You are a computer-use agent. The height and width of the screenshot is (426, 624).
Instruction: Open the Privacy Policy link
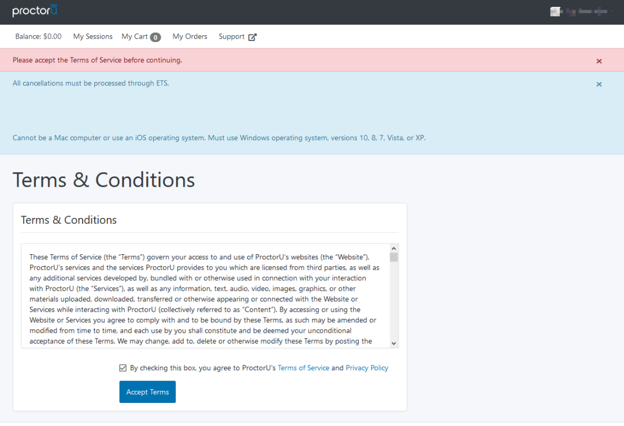367,368
